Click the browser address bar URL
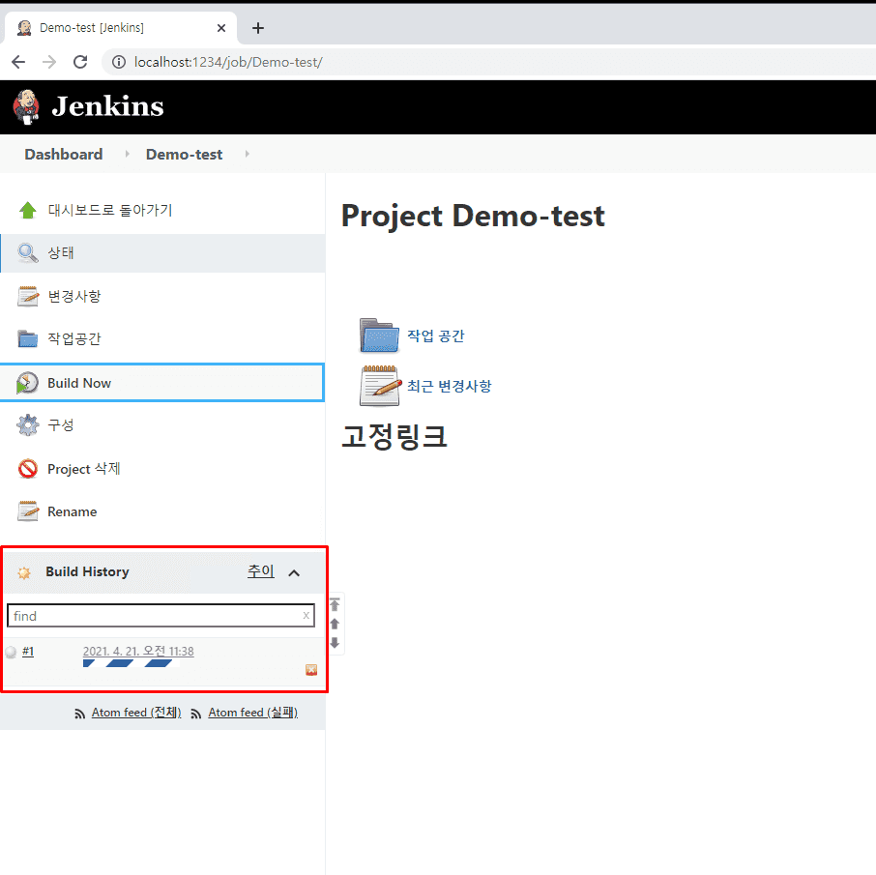 click(228, 62)
